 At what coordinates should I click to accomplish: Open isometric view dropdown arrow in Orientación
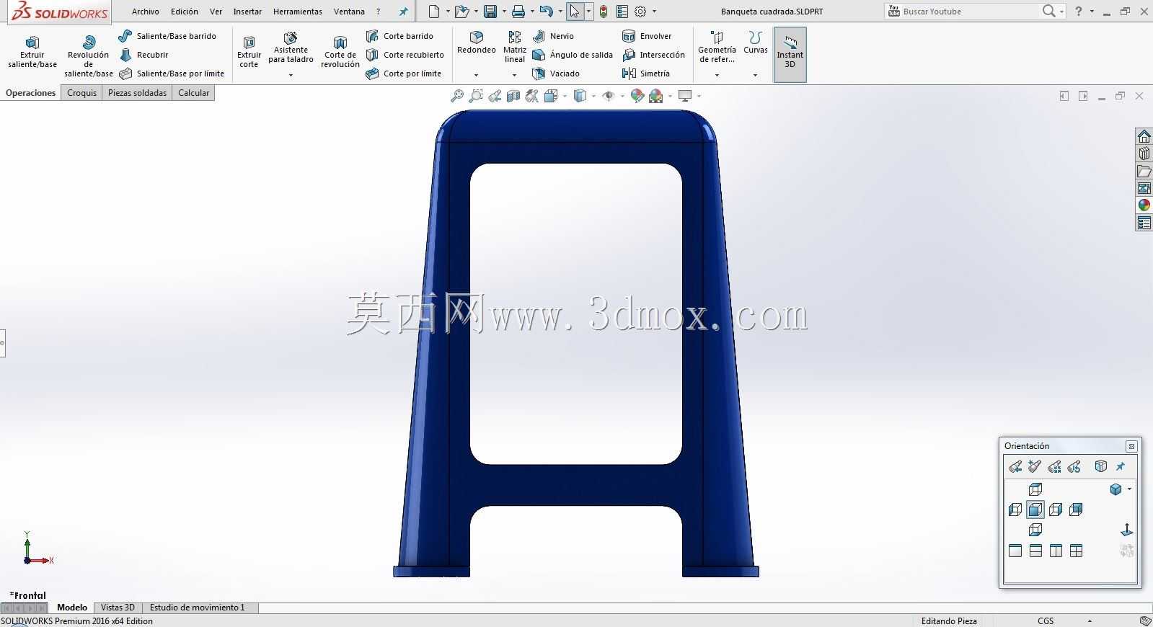1129,489
